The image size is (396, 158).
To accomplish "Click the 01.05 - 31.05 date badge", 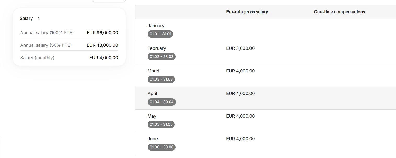I will point(161,124).
